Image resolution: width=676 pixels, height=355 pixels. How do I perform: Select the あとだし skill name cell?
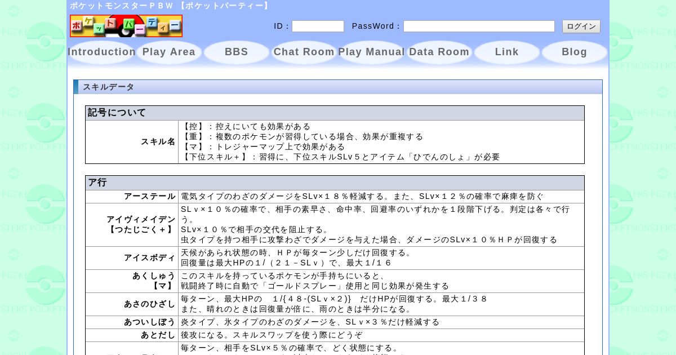pyautogui.click(x=158, y=335)
